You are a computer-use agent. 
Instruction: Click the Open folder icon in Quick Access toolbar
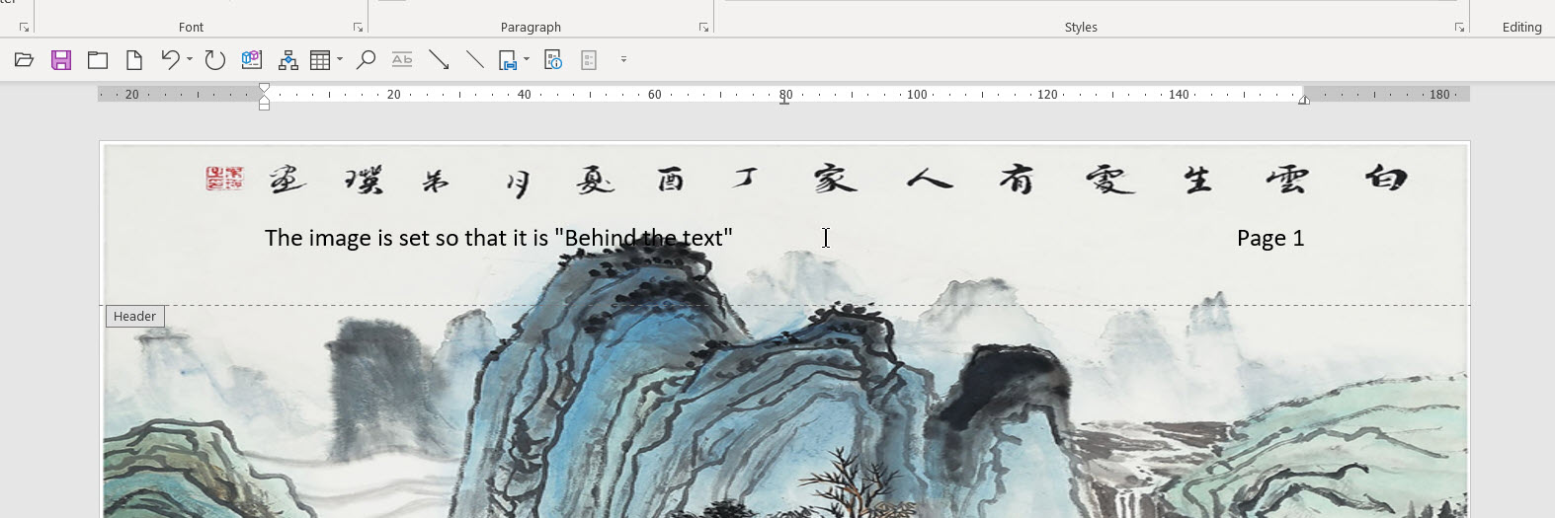click(24, 60)
